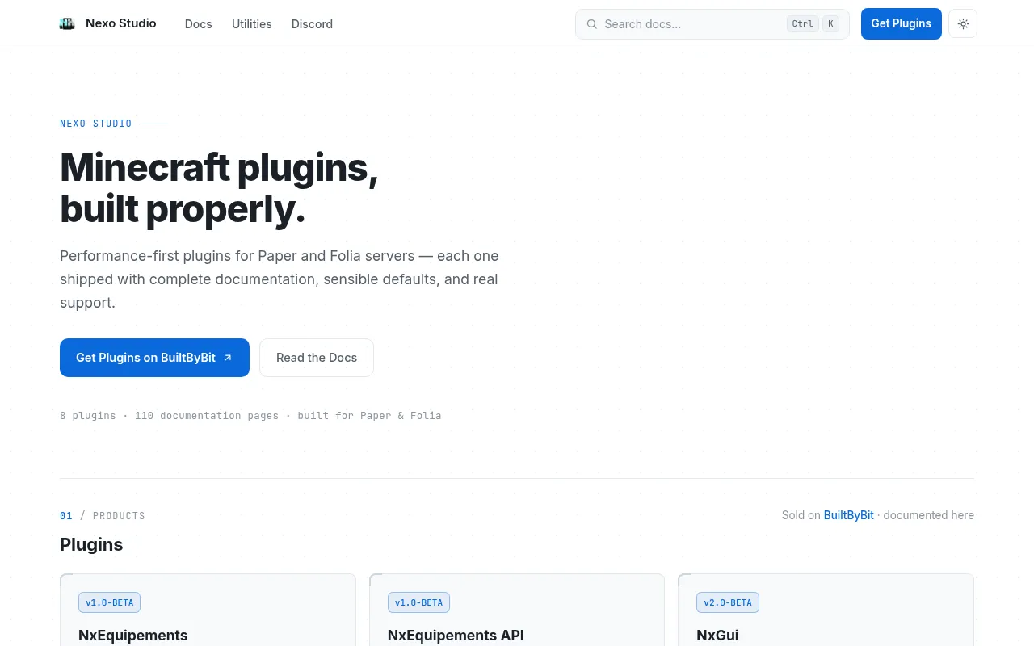Click the Plugins section heading

(91, 544)
